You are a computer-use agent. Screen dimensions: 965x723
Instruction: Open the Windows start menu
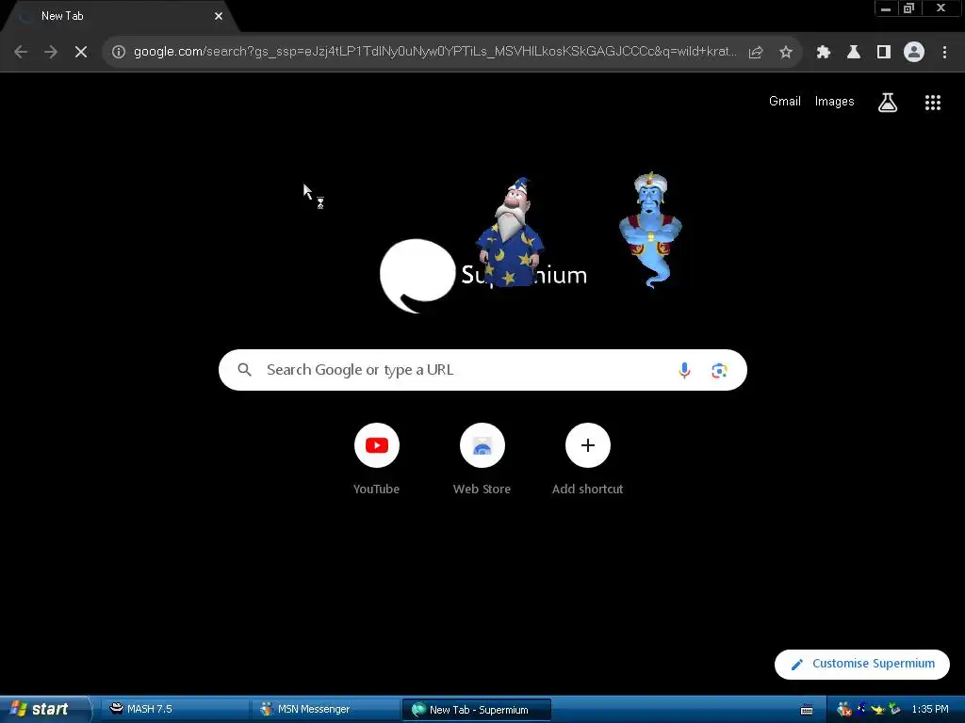pos(44,709)
